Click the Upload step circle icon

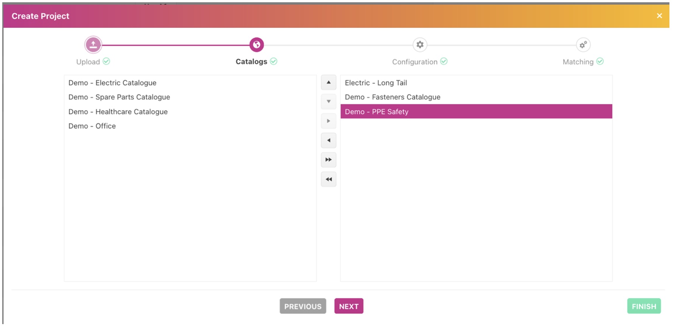point(93,45)
